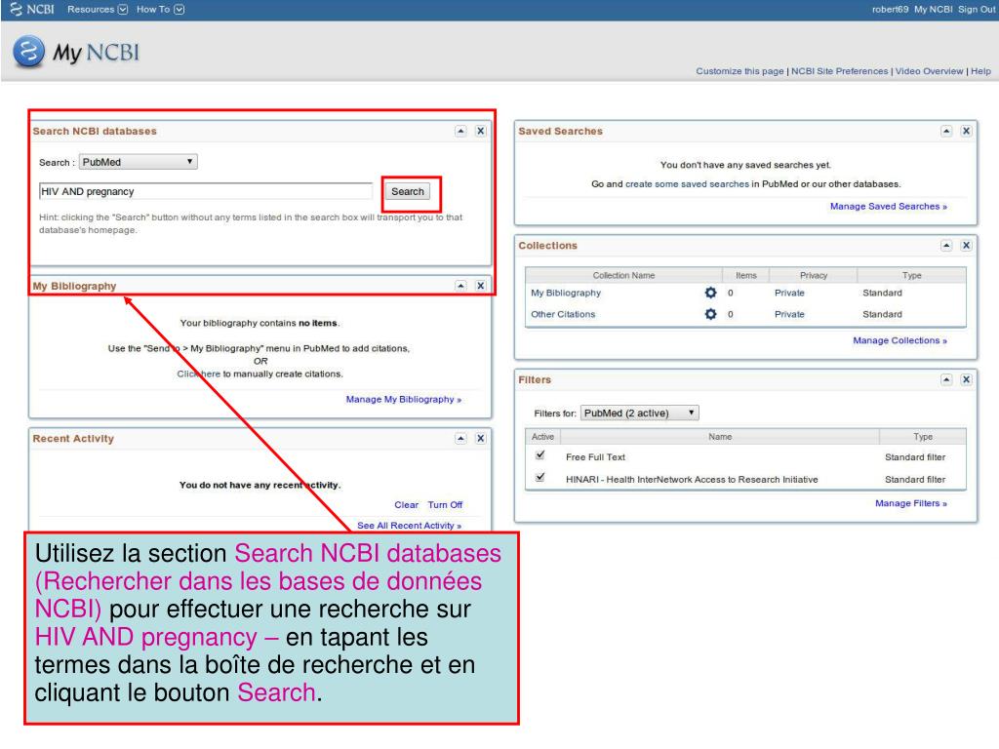This screenshot has height=749, width=999.
Task: Click the 'Click here' manual citations link
Action: 198,374
